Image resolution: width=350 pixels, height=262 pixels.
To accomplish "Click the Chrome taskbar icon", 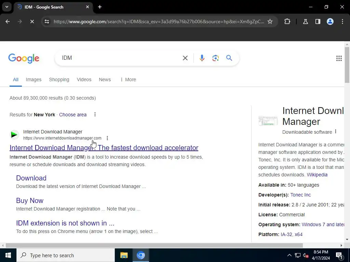I will (141, 255).
